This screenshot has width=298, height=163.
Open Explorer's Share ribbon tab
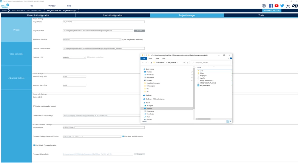pos(157,58)
